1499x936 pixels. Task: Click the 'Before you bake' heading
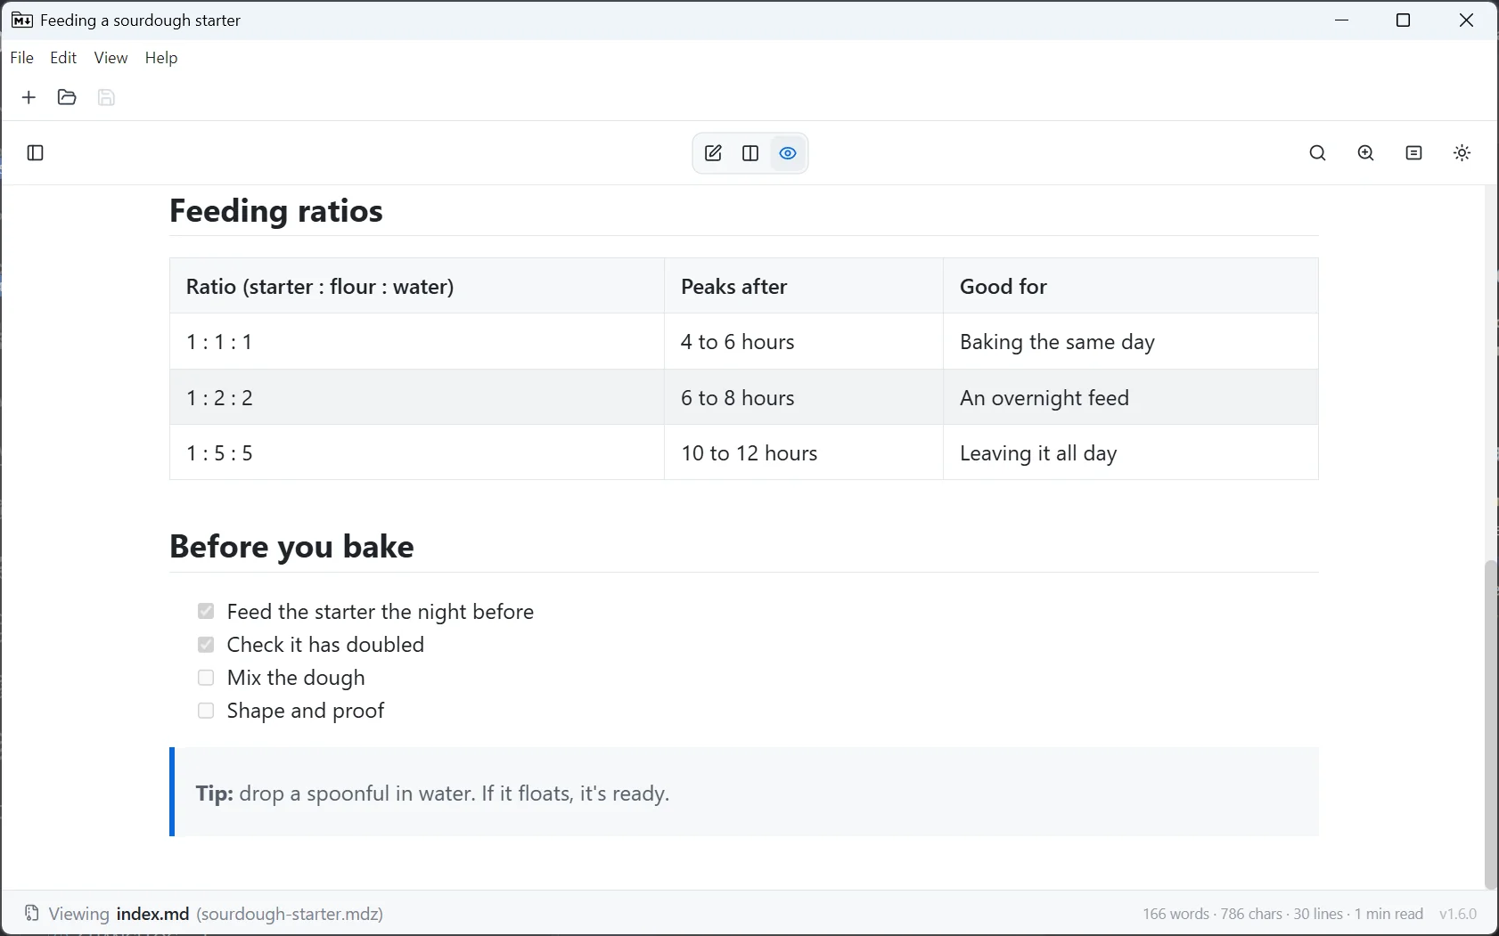tap(291, 547)
